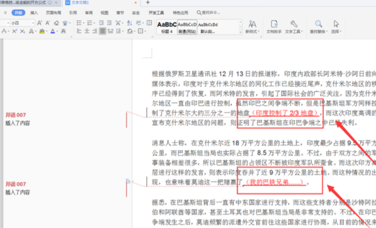The height and width of the screenshot is (228, 376).
Task: Open the font name dropdown arrow
Action: (8, 23)
